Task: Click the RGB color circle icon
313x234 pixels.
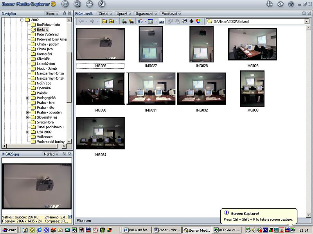Action: [x=198, y=21]
